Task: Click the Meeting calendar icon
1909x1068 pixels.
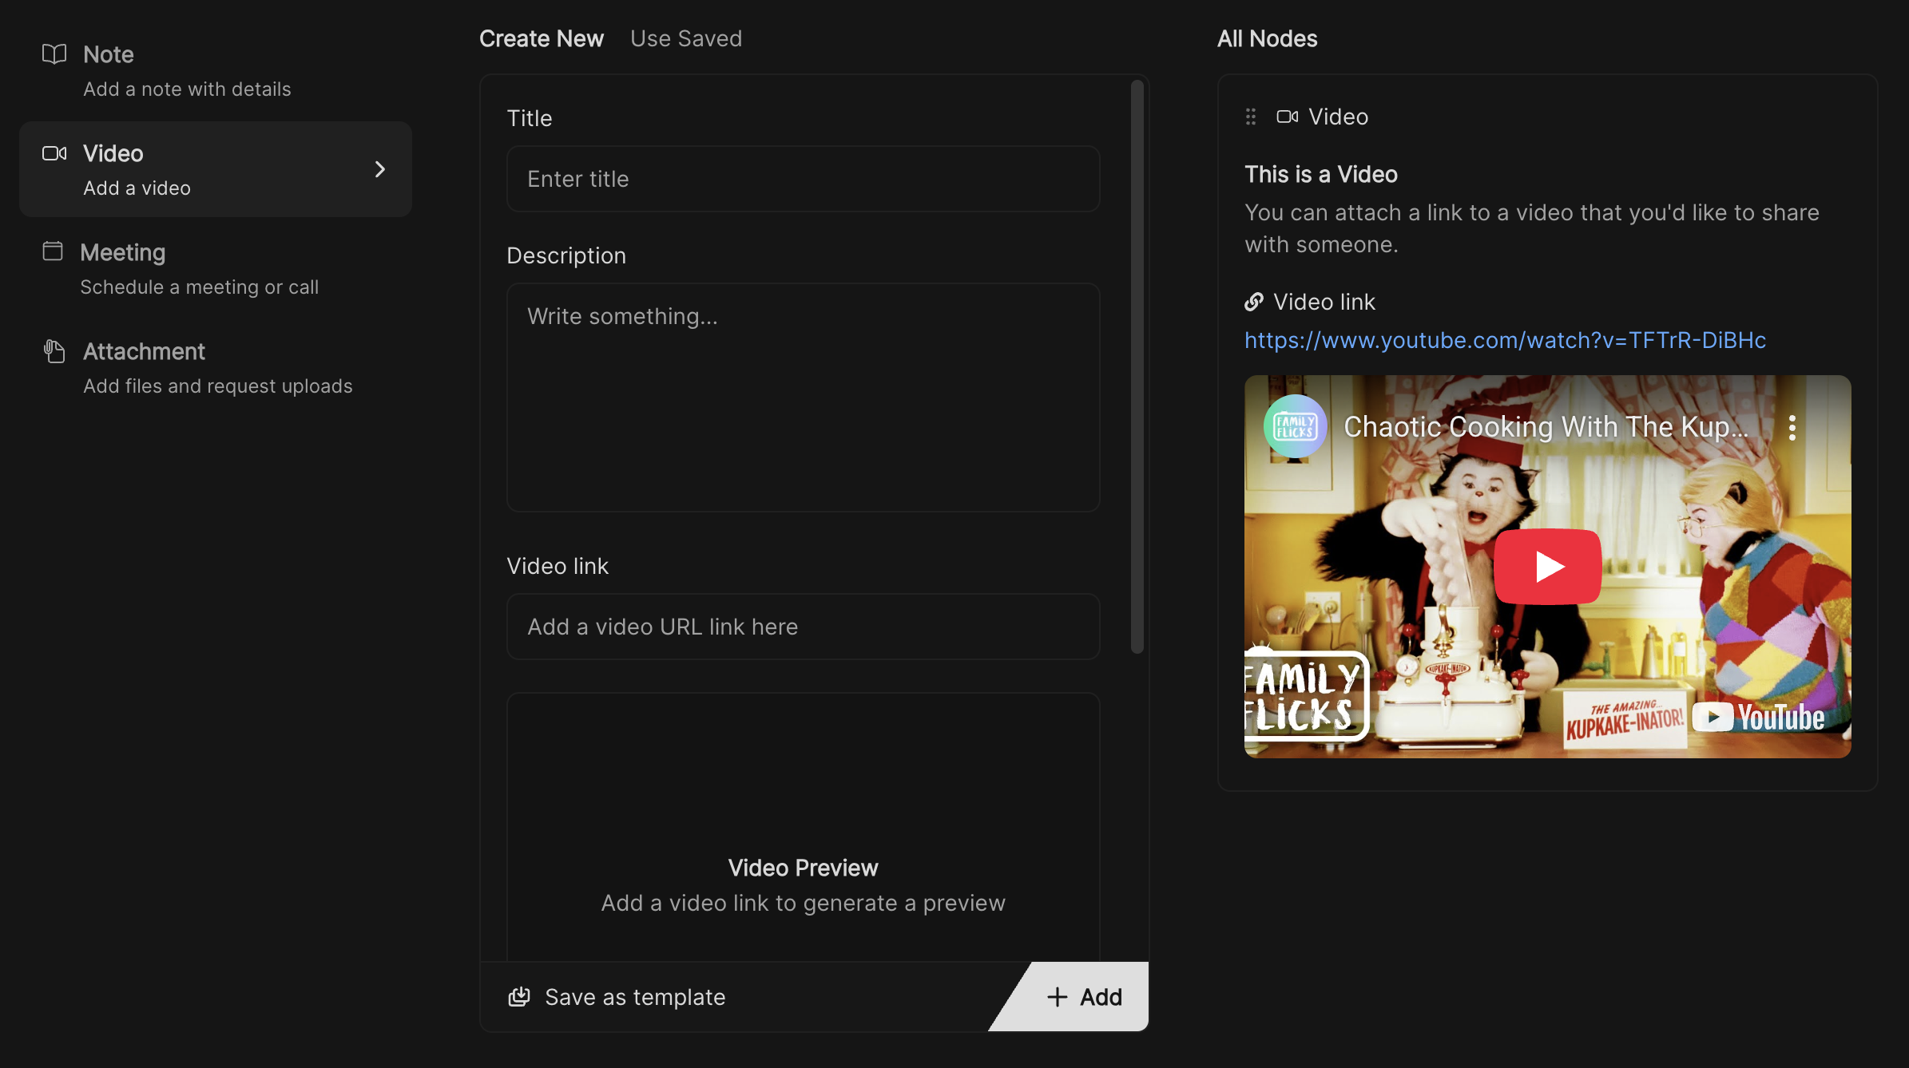Action: [53, 251]
